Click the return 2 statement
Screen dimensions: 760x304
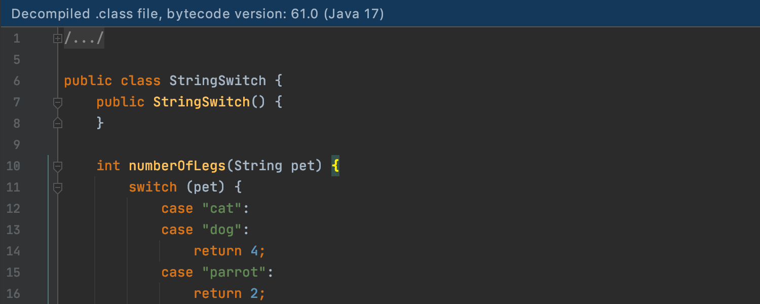[x=229, y=294]
